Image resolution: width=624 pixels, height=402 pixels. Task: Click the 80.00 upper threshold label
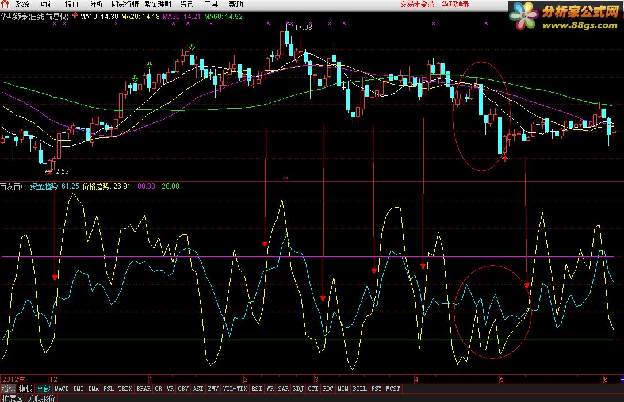click(x=145, y=186)
